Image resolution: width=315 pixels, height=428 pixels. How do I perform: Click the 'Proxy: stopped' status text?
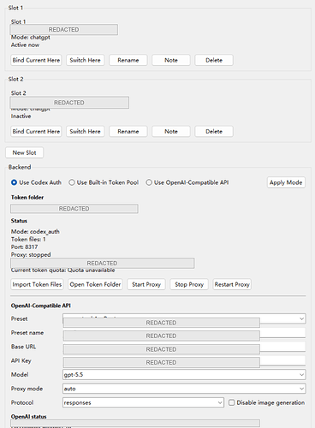(31, 254)
